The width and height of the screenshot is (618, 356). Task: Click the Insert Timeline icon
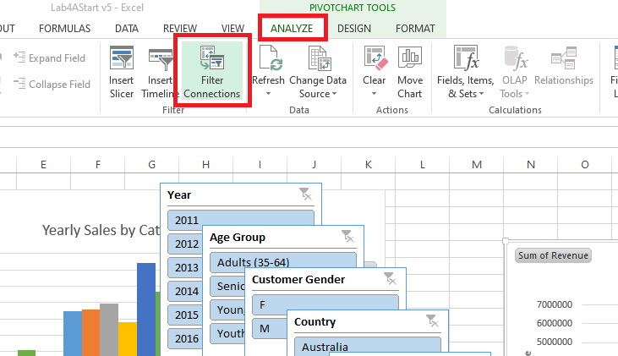click(x=160, y=70)
